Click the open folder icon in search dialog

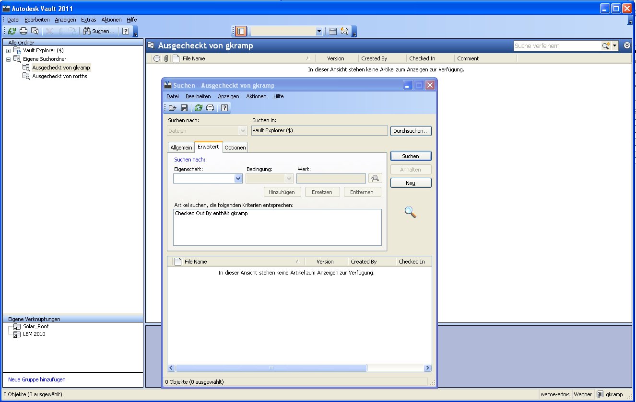(173, 108)
